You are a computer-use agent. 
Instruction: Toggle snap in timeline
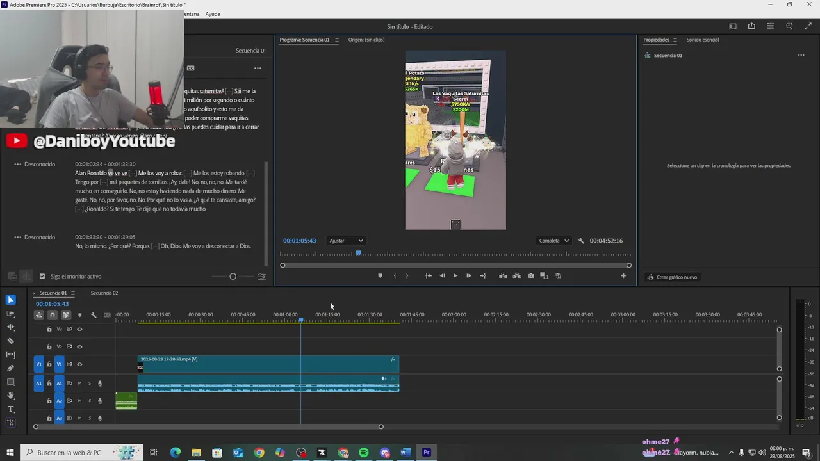pos(53,315)
